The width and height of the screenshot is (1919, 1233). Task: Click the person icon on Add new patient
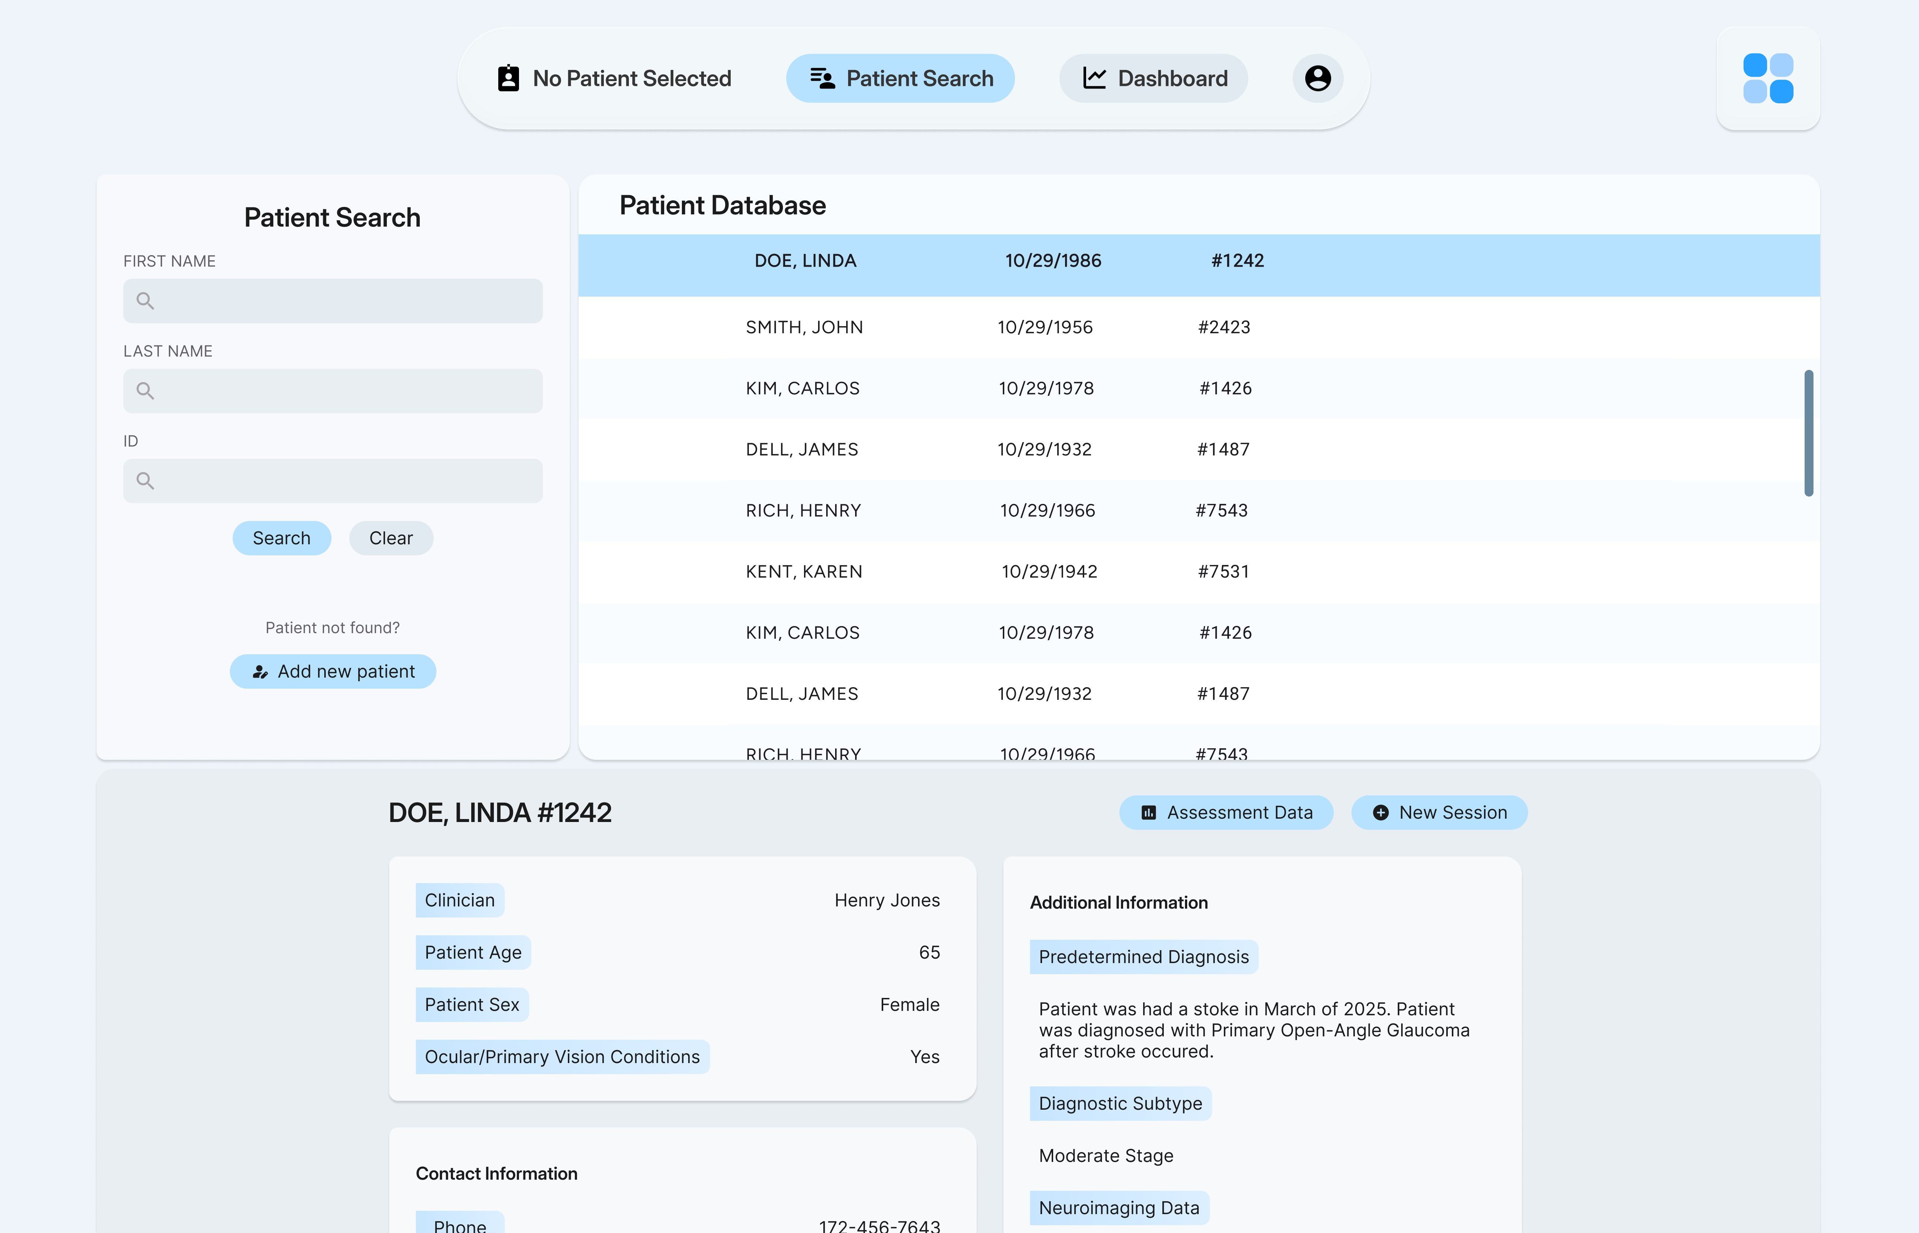click(x=260, y=672)
